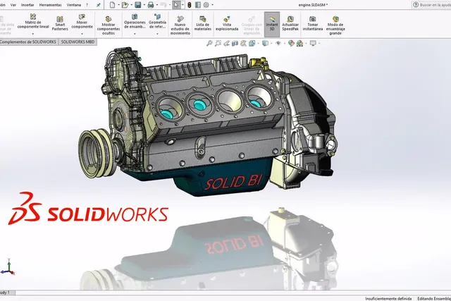Click Dynamic Annotation Views icon
The width and height of the screenshot is (451, 301).
coord(243,43)
